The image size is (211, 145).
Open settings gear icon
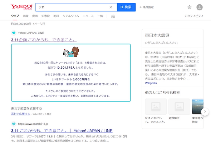[190, 7]
